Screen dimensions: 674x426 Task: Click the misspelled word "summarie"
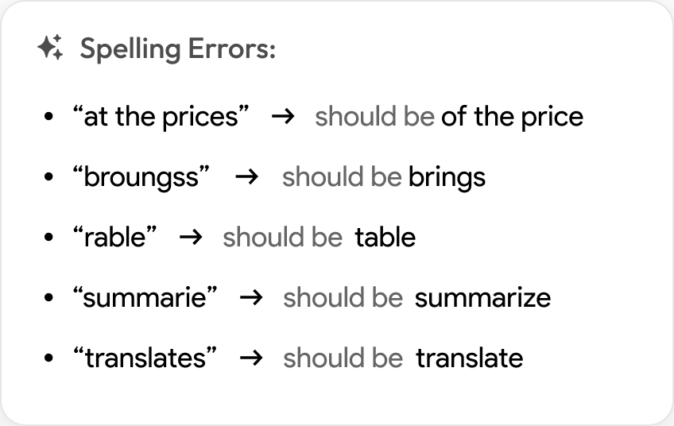(x=145, y=298)
